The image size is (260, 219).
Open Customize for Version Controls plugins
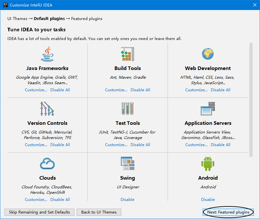click(36, 145)
